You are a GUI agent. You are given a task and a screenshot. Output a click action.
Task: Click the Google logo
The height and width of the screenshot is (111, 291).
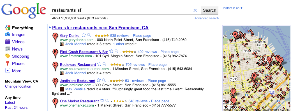(x=24, y=11)
